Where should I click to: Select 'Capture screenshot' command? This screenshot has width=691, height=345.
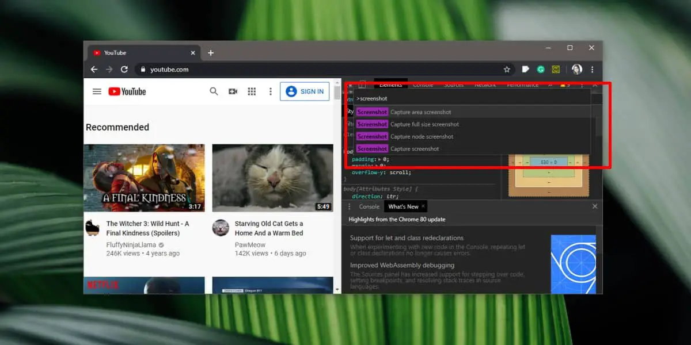tap(472, 148)
